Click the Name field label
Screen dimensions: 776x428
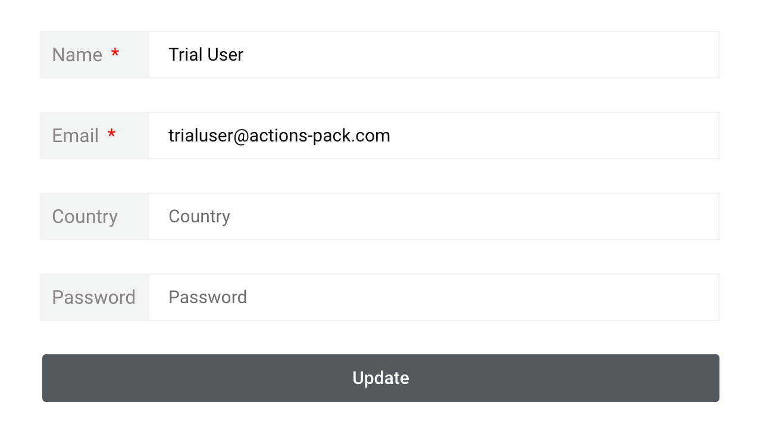[77, 55]
